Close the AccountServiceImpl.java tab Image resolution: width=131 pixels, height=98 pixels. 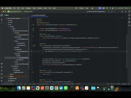click(47, 15)
